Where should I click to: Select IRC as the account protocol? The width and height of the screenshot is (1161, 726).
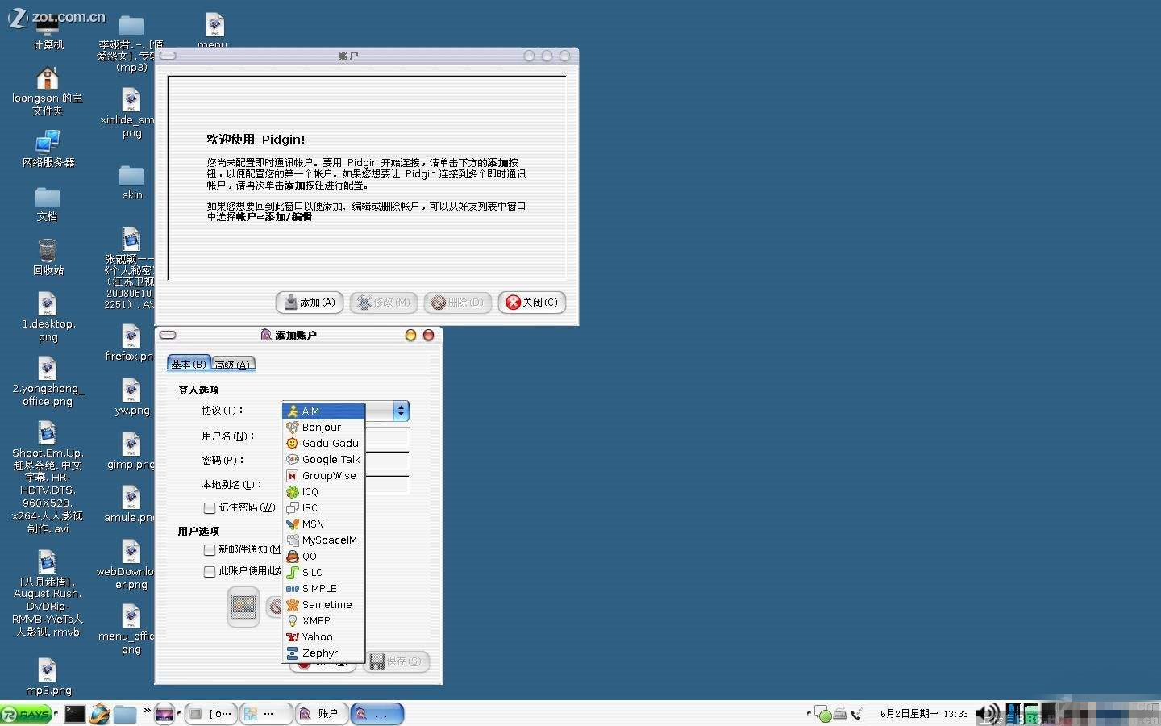tap(323, 508)
